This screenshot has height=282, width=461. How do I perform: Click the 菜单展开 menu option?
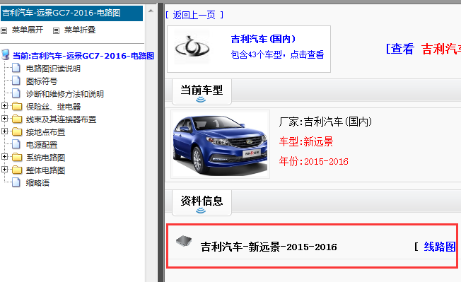(28, 30)
